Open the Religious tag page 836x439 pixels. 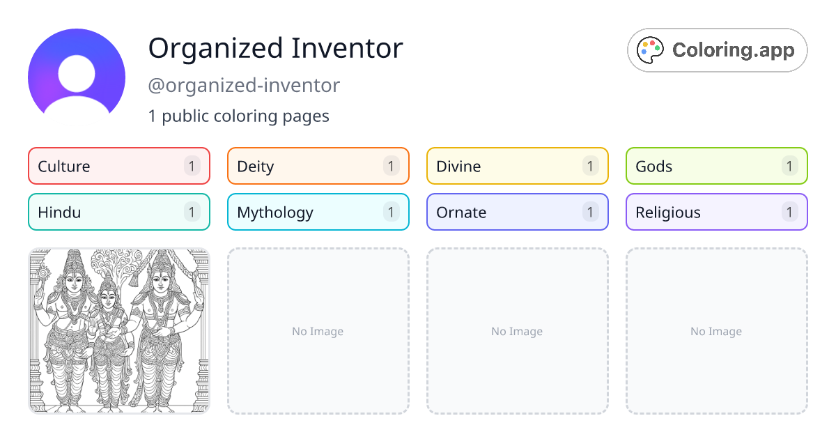click(716, 212)
